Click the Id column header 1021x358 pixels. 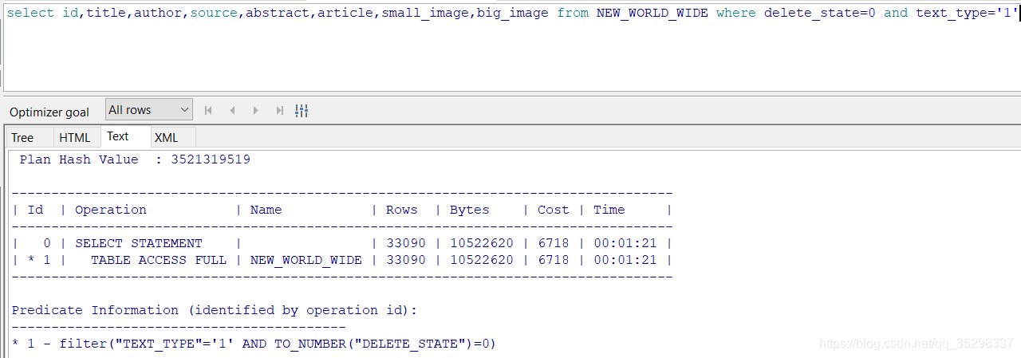pyautogui.click(x=35, y=210)
